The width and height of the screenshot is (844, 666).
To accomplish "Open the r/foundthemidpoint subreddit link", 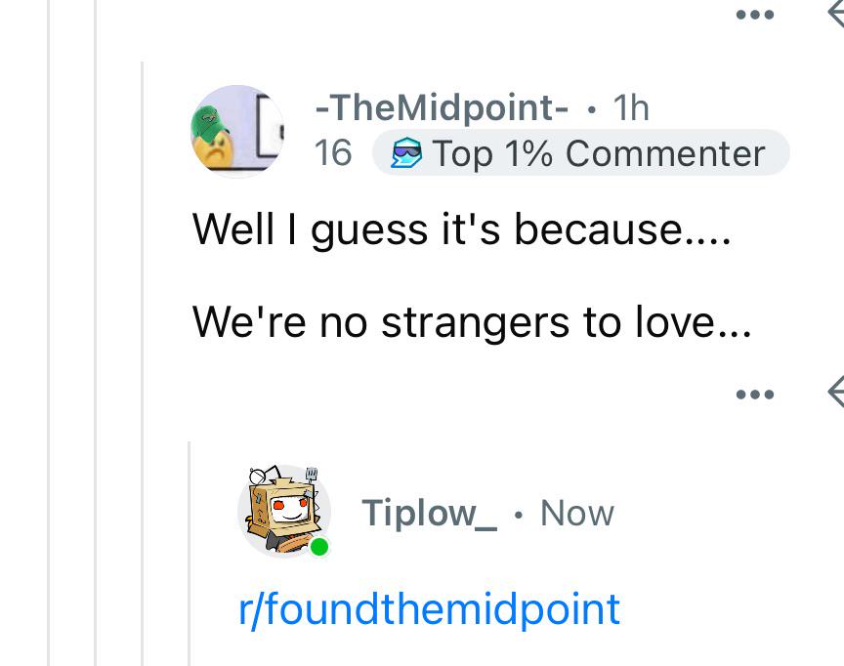I will pos(429,609).
